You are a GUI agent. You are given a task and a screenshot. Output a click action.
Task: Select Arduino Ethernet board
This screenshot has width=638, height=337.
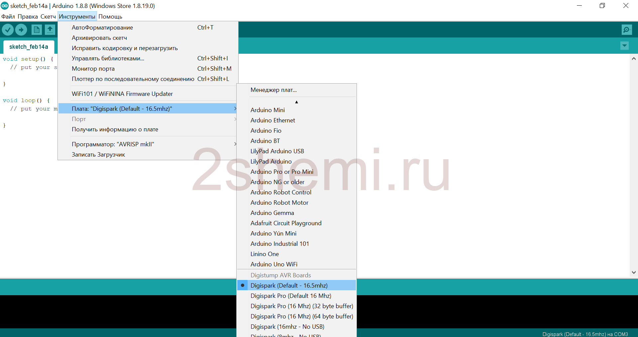pyautogui.click(x=296, y=120)
